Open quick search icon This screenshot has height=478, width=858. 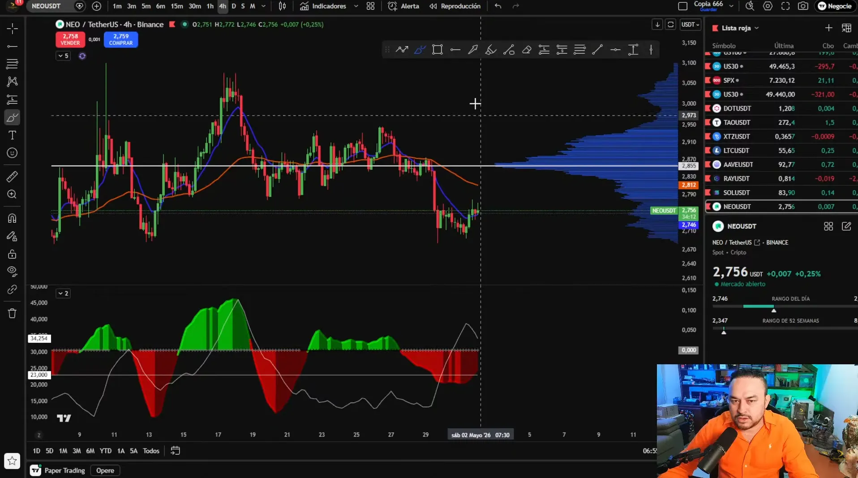(750, 6)
